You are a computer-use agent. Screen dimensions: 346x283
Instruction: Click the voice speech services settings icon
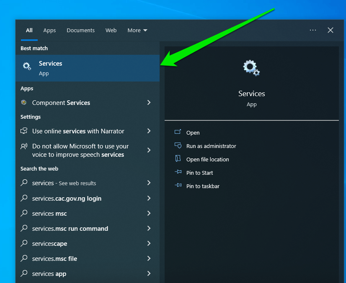(24, 146)
